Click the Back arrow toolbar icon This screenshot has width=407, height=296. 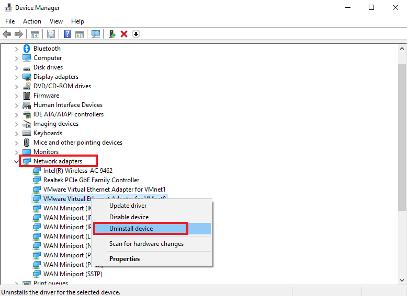tap(7, 34)
